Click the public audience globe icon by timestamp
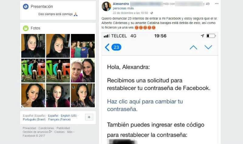This screenshot has width=243, height=144. click(x=152, y=13)
